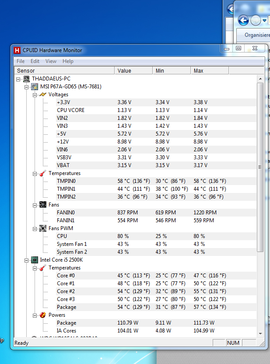Click the Powers flame icon

[x=43, y=315]
